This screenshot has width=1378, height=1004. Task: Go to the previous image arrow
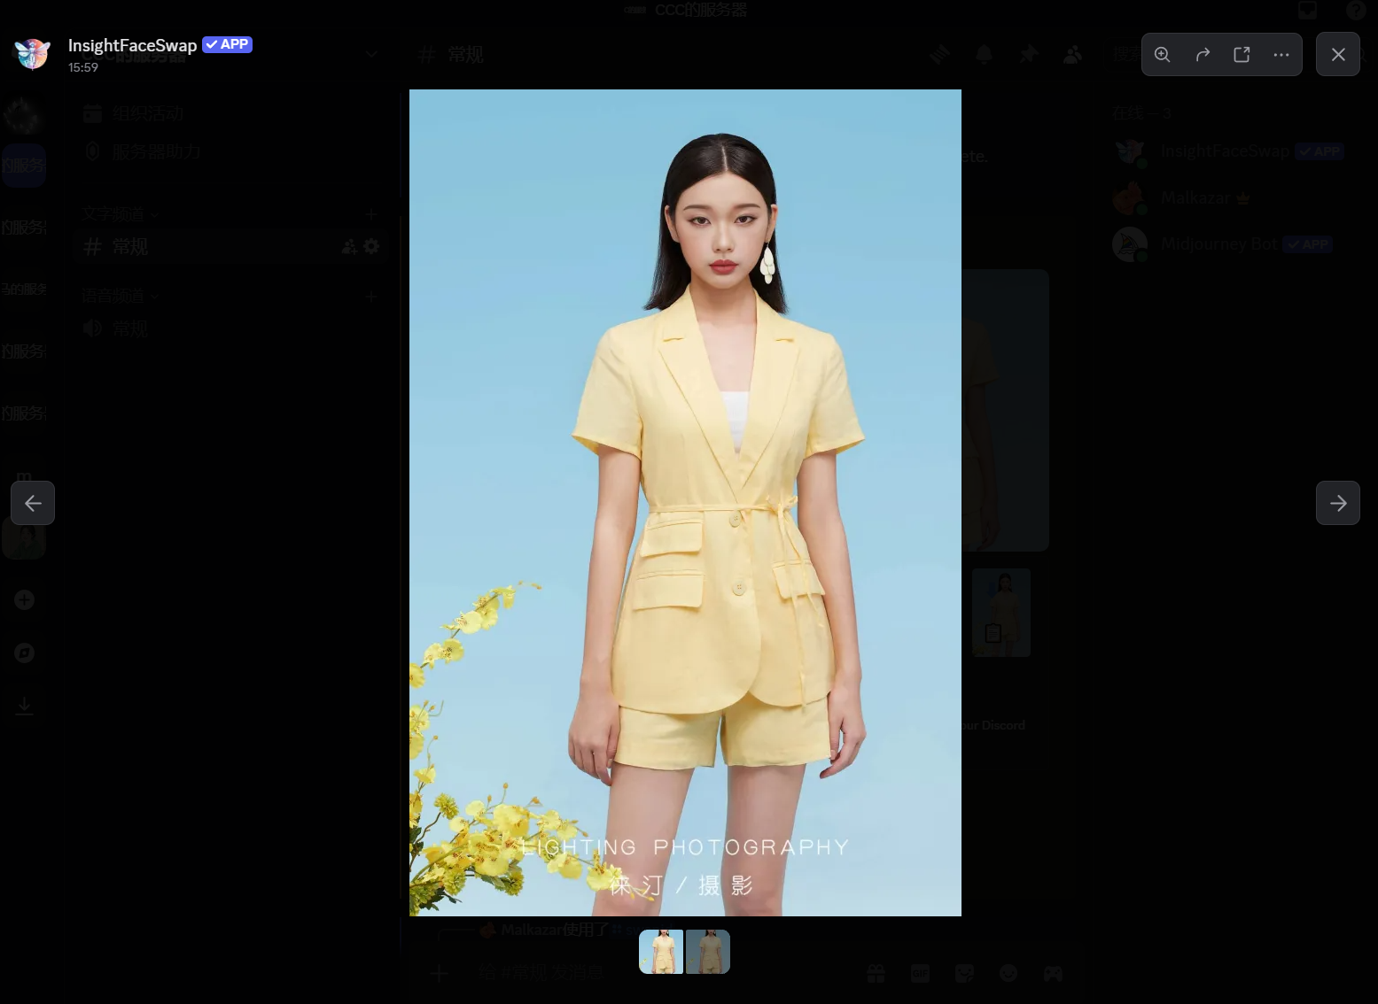(33, 503)
